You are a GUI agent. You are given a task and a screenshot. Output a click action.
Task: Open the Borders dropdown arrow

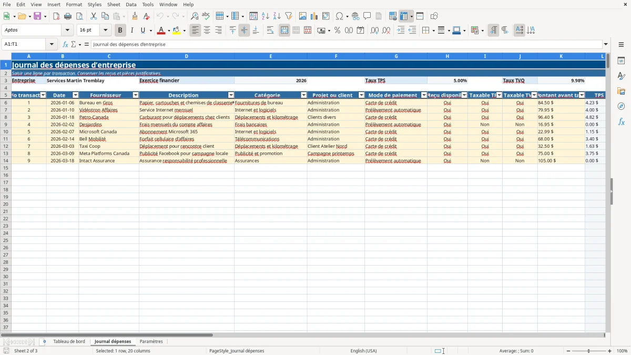click(x=433, y=31)
